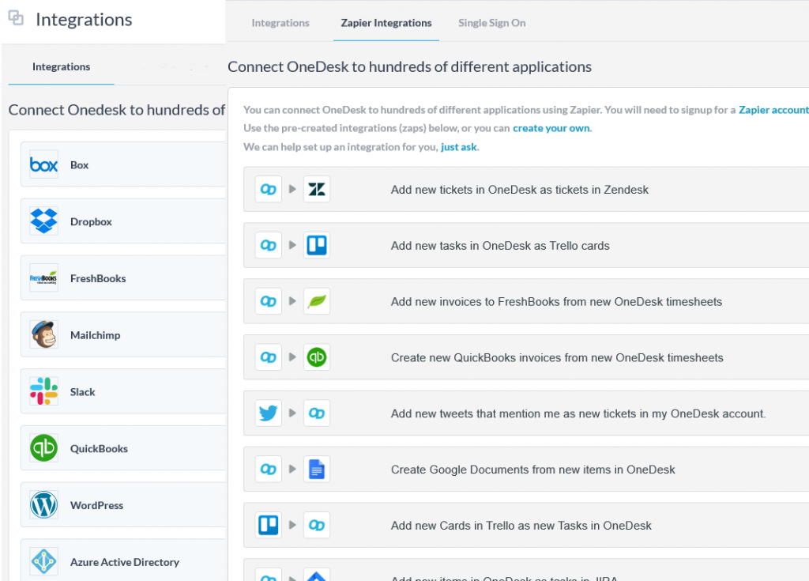Screen dimensions: 809x581
Task: Select the Trello cards to OneDesk Tasks zap
Action: pos(521,526)
